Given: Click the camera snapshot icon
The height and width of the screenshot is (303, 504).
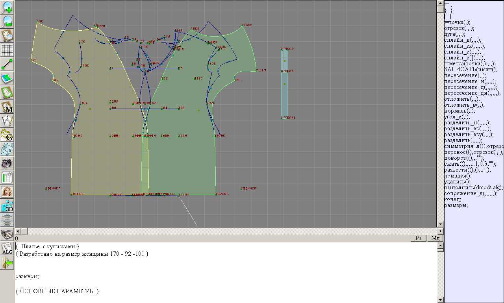Looking at the screenshot, I should click(7, 163).
